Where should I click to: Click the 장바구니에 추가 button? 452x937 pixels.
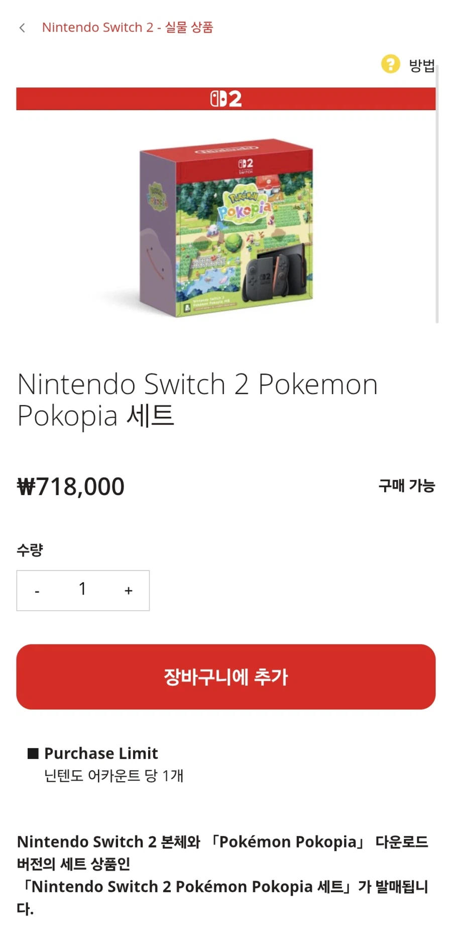(x=226, y=677)
